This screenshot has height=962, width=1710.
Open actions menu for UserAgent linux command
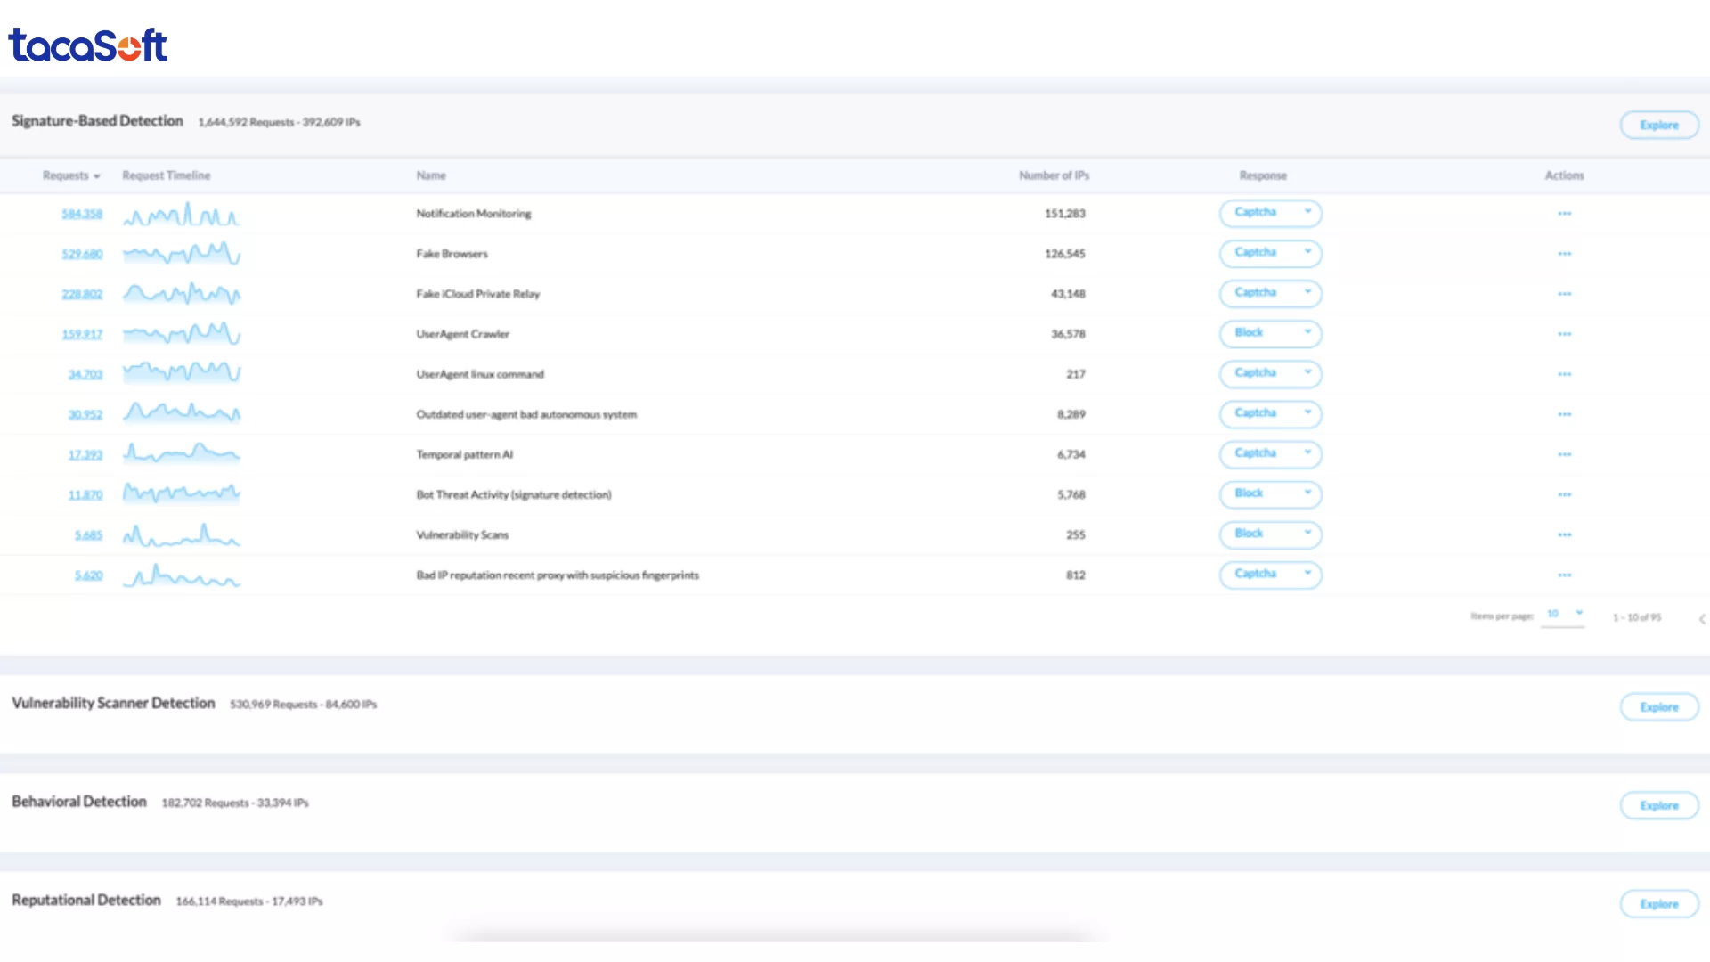1565,374
